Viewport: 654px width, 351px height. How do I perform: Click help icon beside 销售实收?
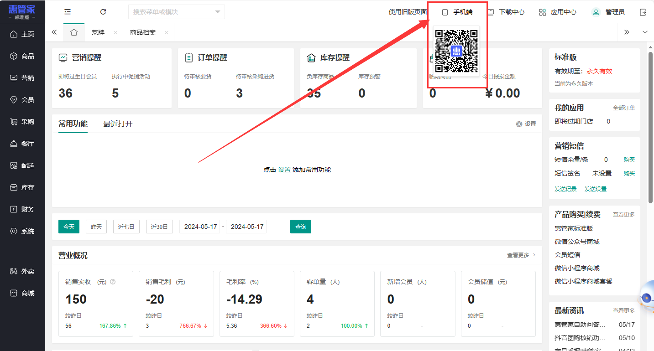pyautogui.click(x=113, y=282)
